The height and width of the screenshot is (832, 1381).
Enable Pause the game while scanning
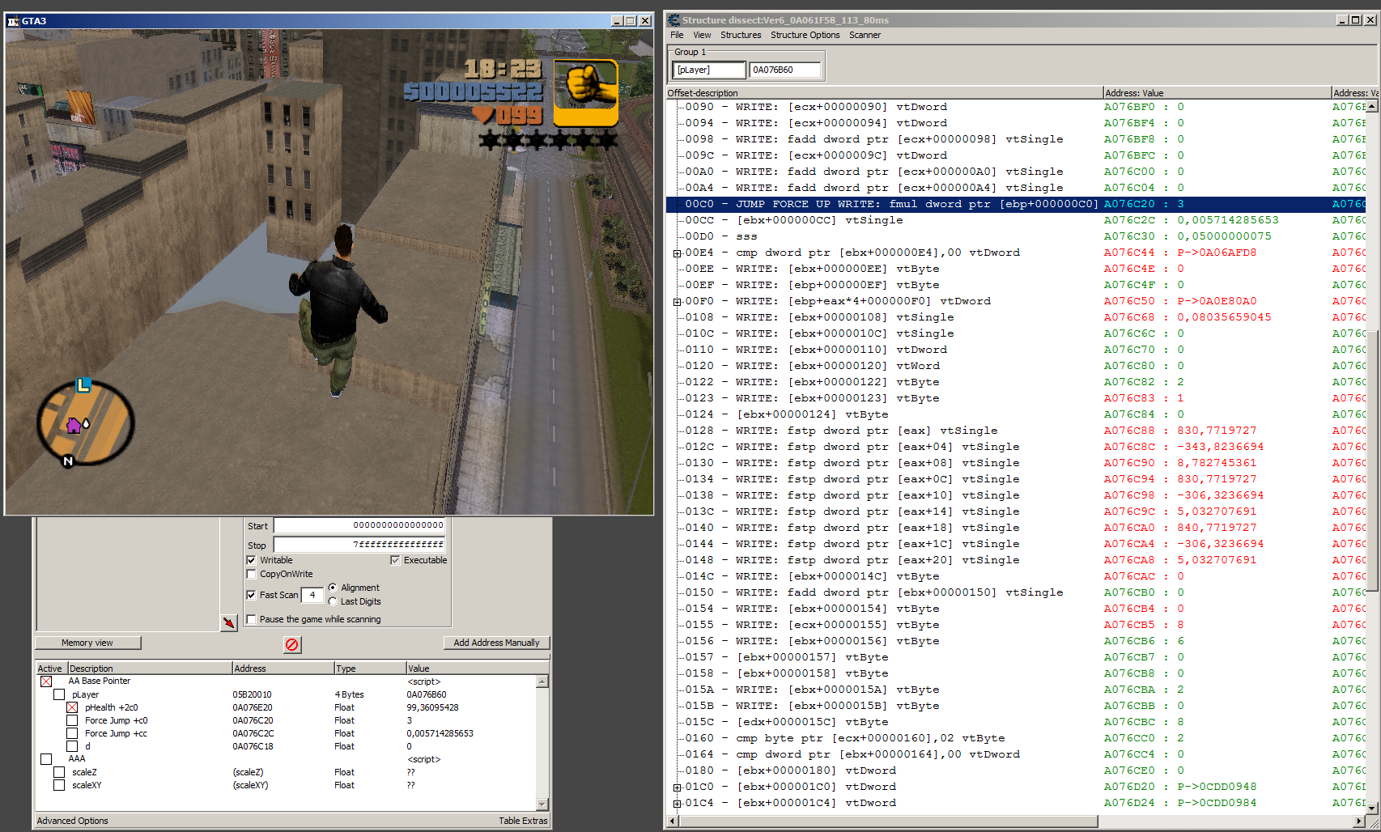(x=252, y=619)
